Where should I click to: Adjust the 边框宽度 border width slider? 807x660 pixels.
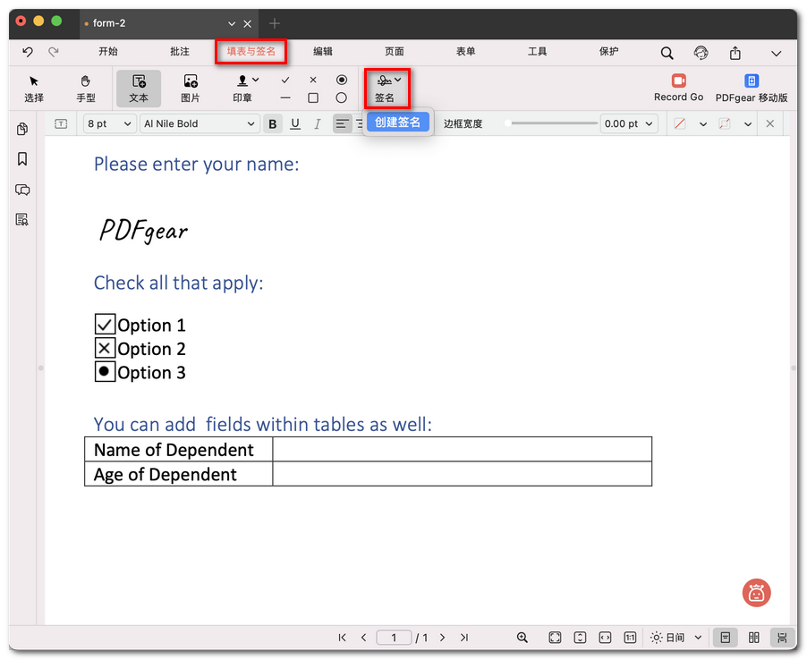pos(551,123)
